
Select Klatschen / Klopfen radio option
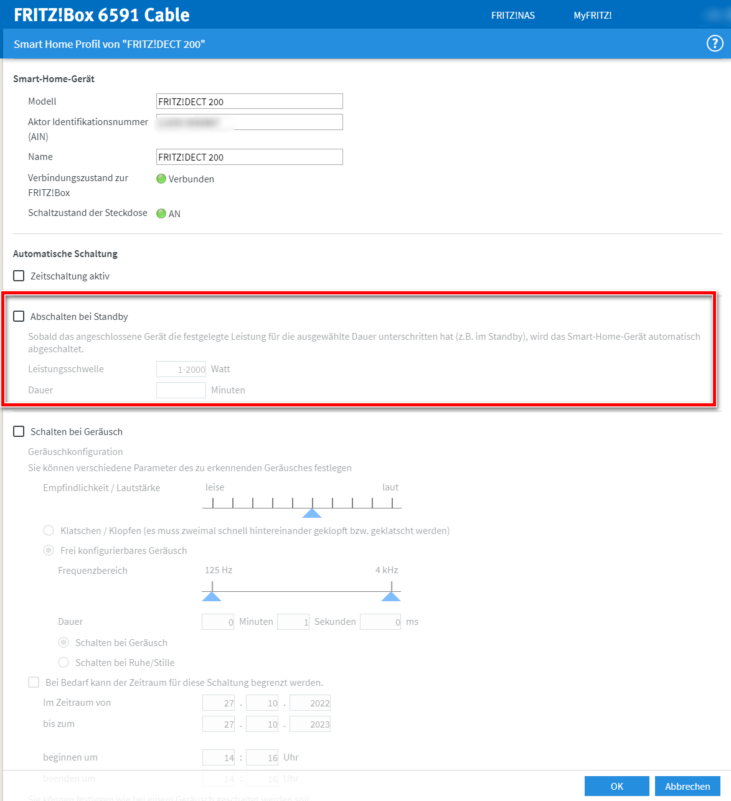[49, 530]
